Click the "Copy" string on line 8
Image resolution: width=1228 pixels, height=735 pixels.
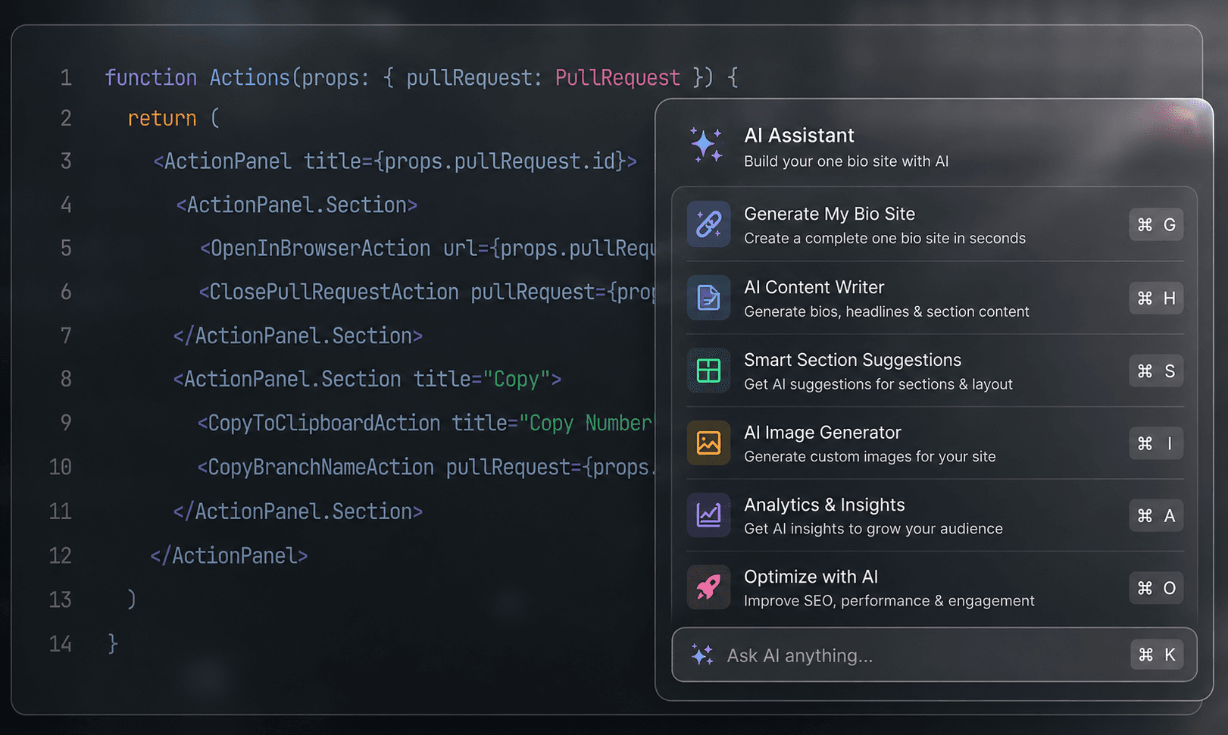coord(516,379)
